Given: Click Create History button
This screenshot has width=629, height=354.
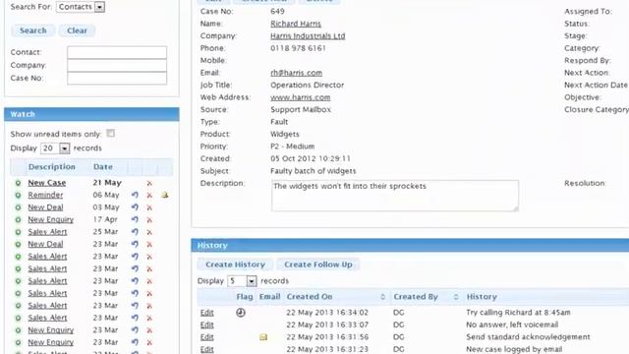Looking at the screenshot, I should (235, 265).
